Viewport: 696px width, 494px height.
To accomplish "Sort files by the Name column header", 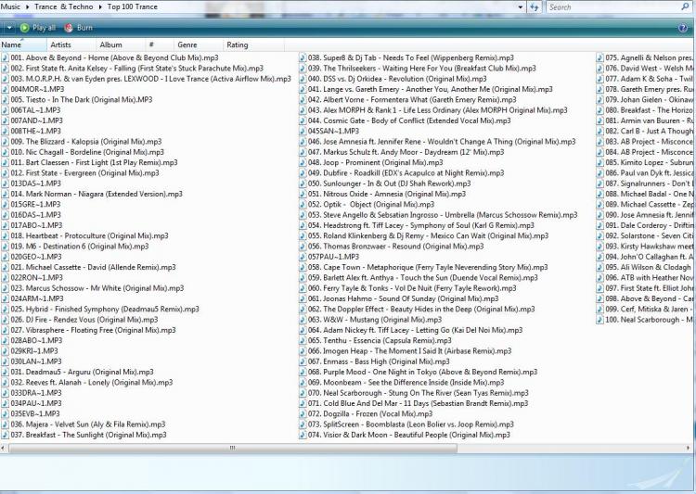I will tap(23, 44).
